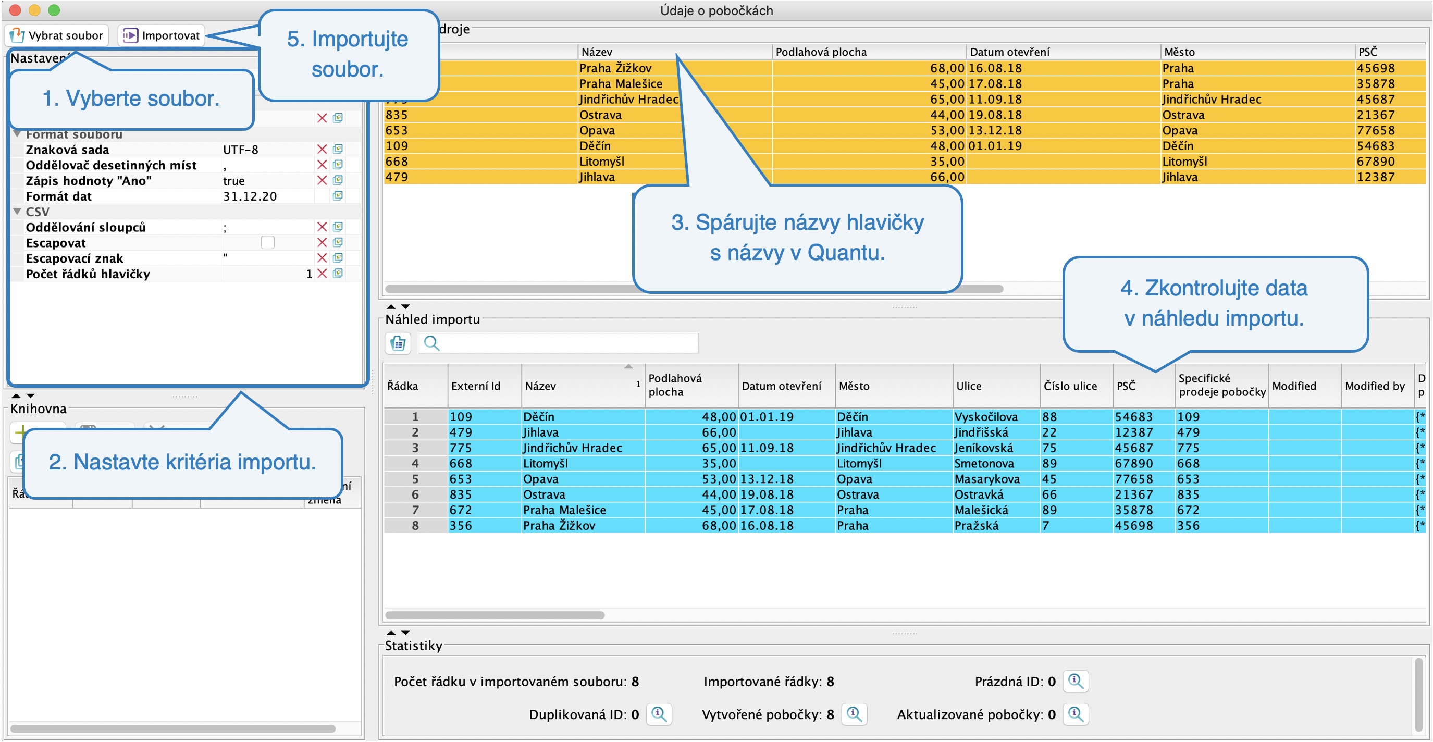Click down arrow above the Knihovna panel
Viewport: 1433px width, 742px height.
(x=31, y=396)
